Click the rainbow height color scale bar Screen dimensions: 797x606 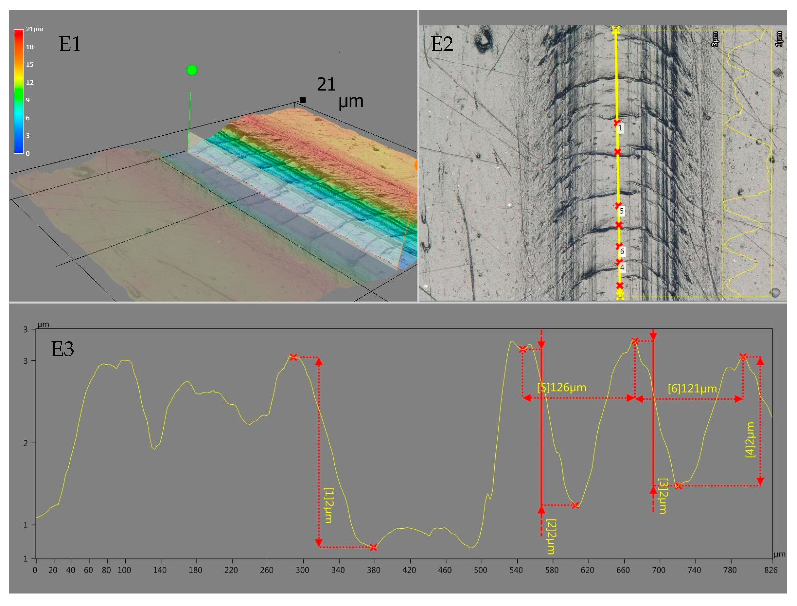pos(19,91)
